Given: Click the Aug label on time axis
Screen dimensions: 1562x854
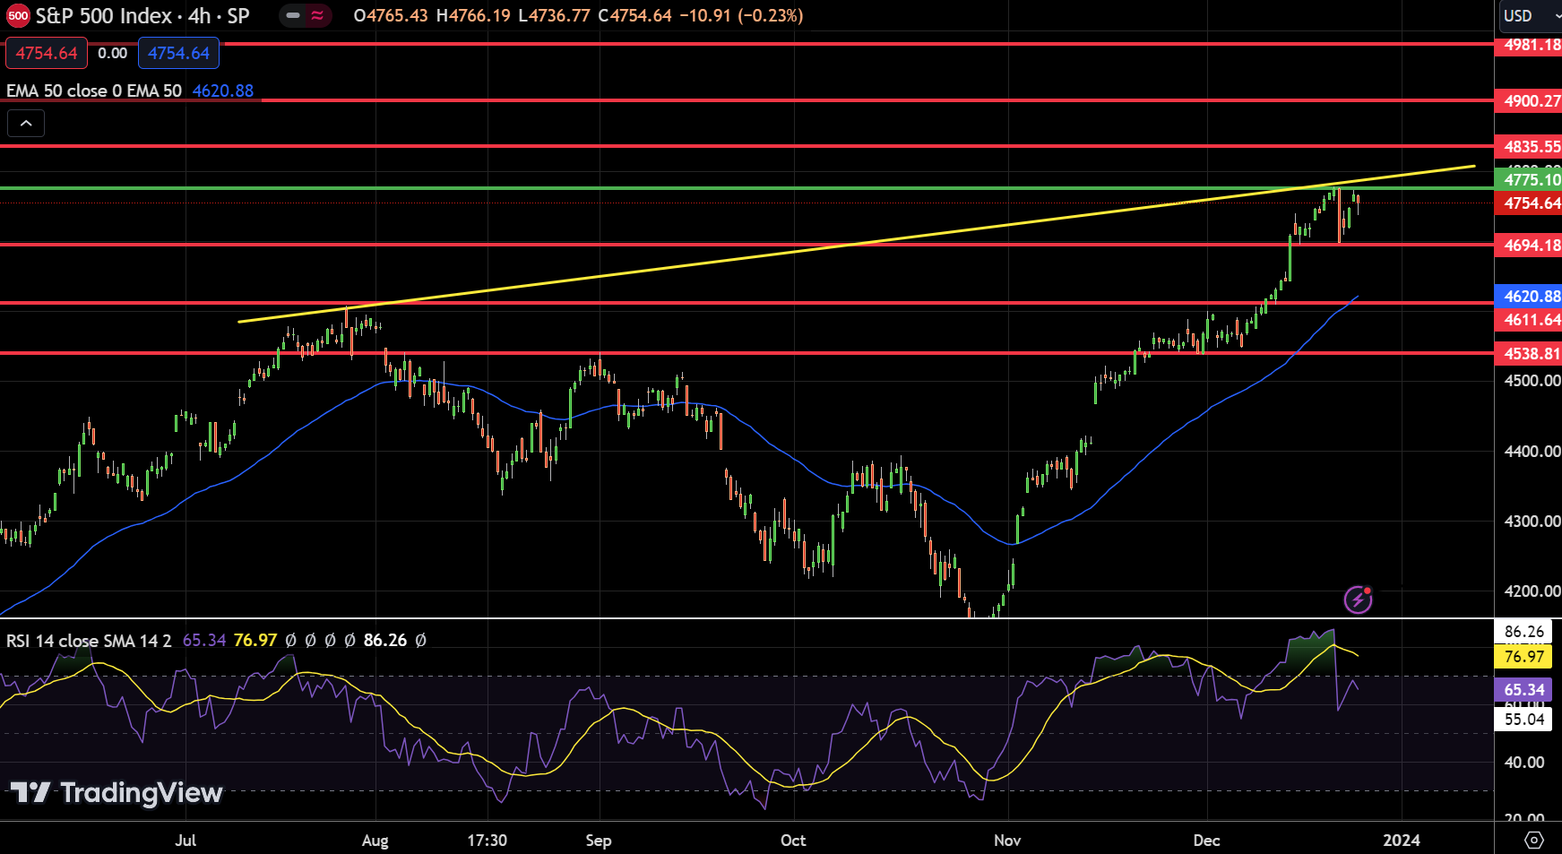Looking at the screenshot, I should coord(375,840).
